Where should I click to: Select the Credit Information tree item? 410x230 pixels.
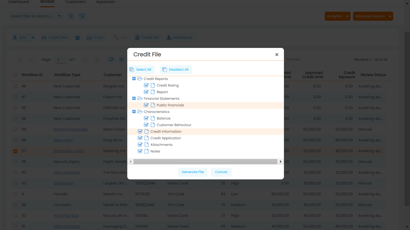click(x=166, y=131)
